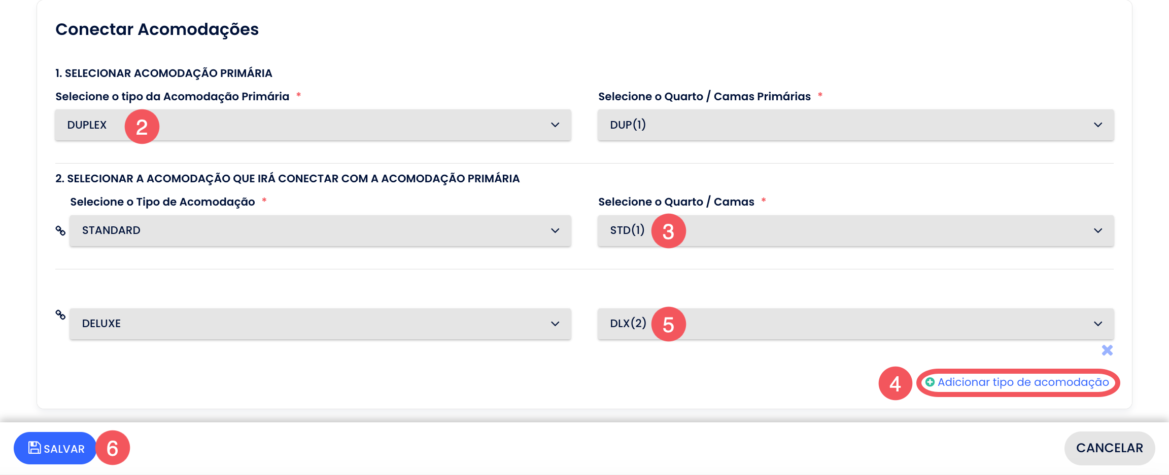Open the DLX(2) room dropdown

point(856,324)
